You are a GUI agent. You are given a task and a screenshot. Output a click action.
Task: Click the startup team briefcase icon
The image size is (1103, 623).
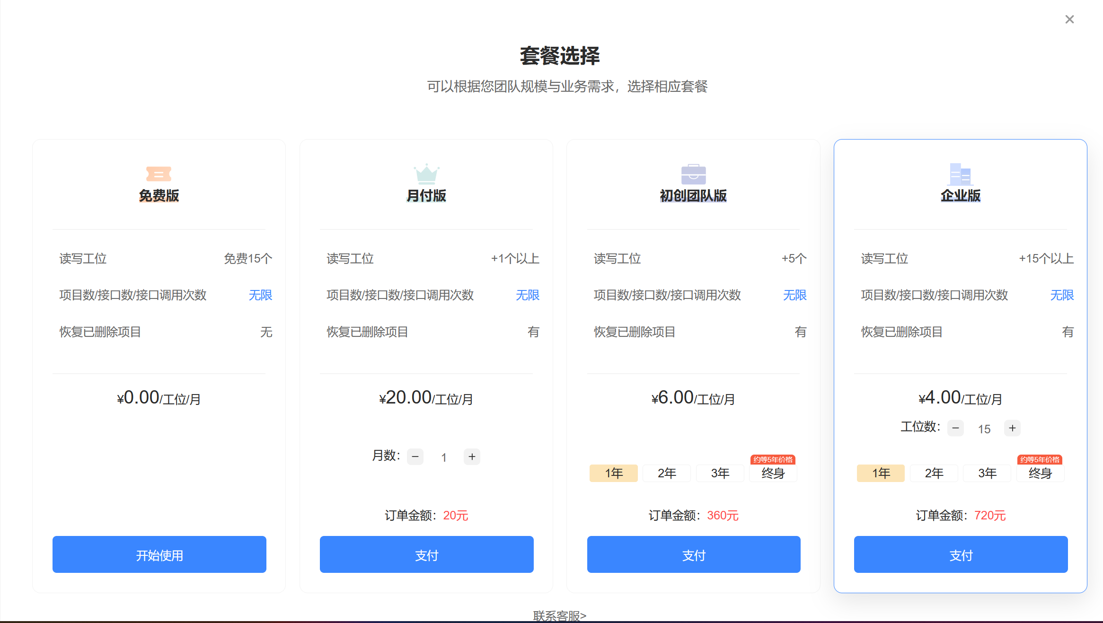(x=693, y=174)
